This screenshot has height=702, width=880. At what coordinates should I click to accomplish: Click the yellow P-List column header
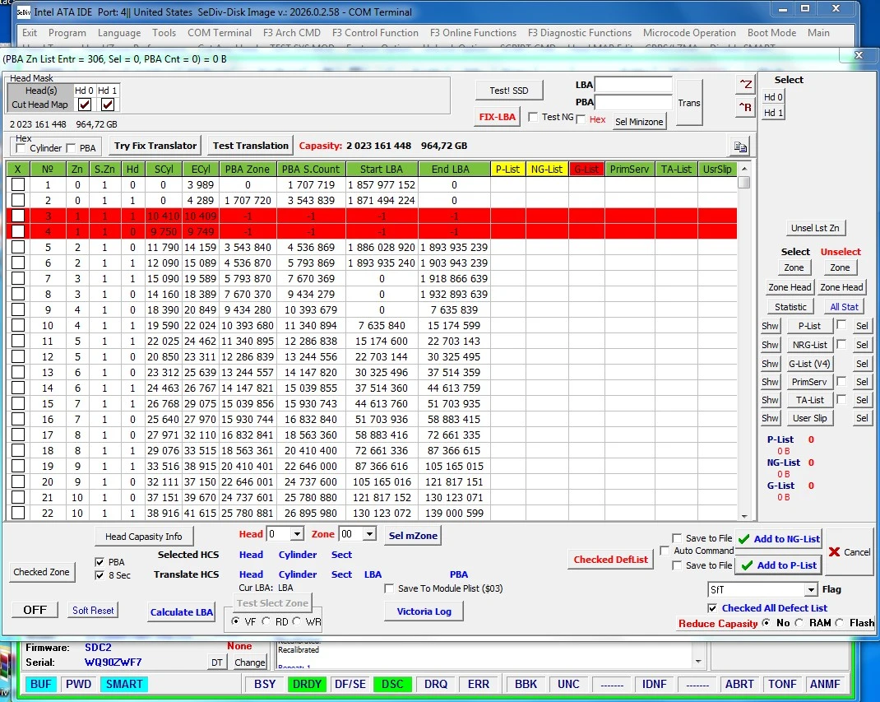point(508,169)
